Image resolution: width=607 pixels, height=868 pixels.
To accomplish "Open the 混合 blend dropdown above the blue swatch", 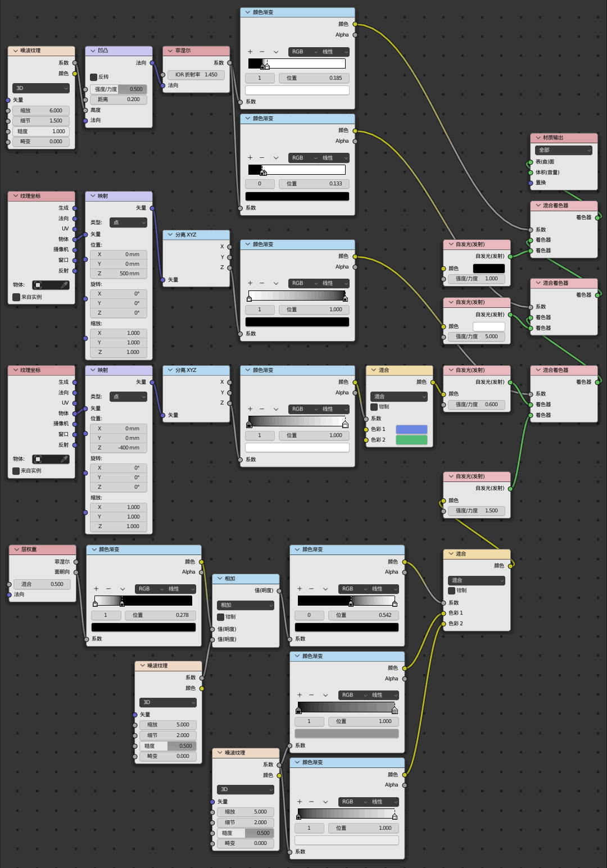I will point(399,397).
